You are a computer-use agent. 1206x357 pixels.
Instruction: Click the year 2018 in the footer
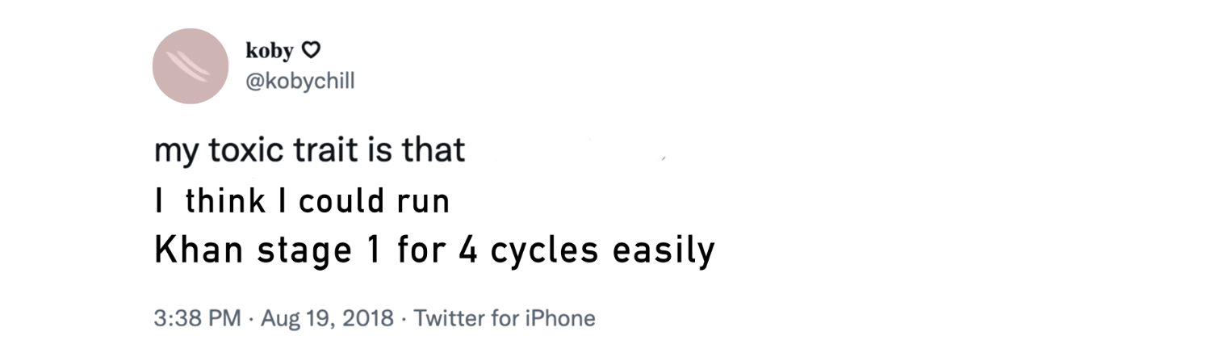pyautogui.click(x=370, y=318)
